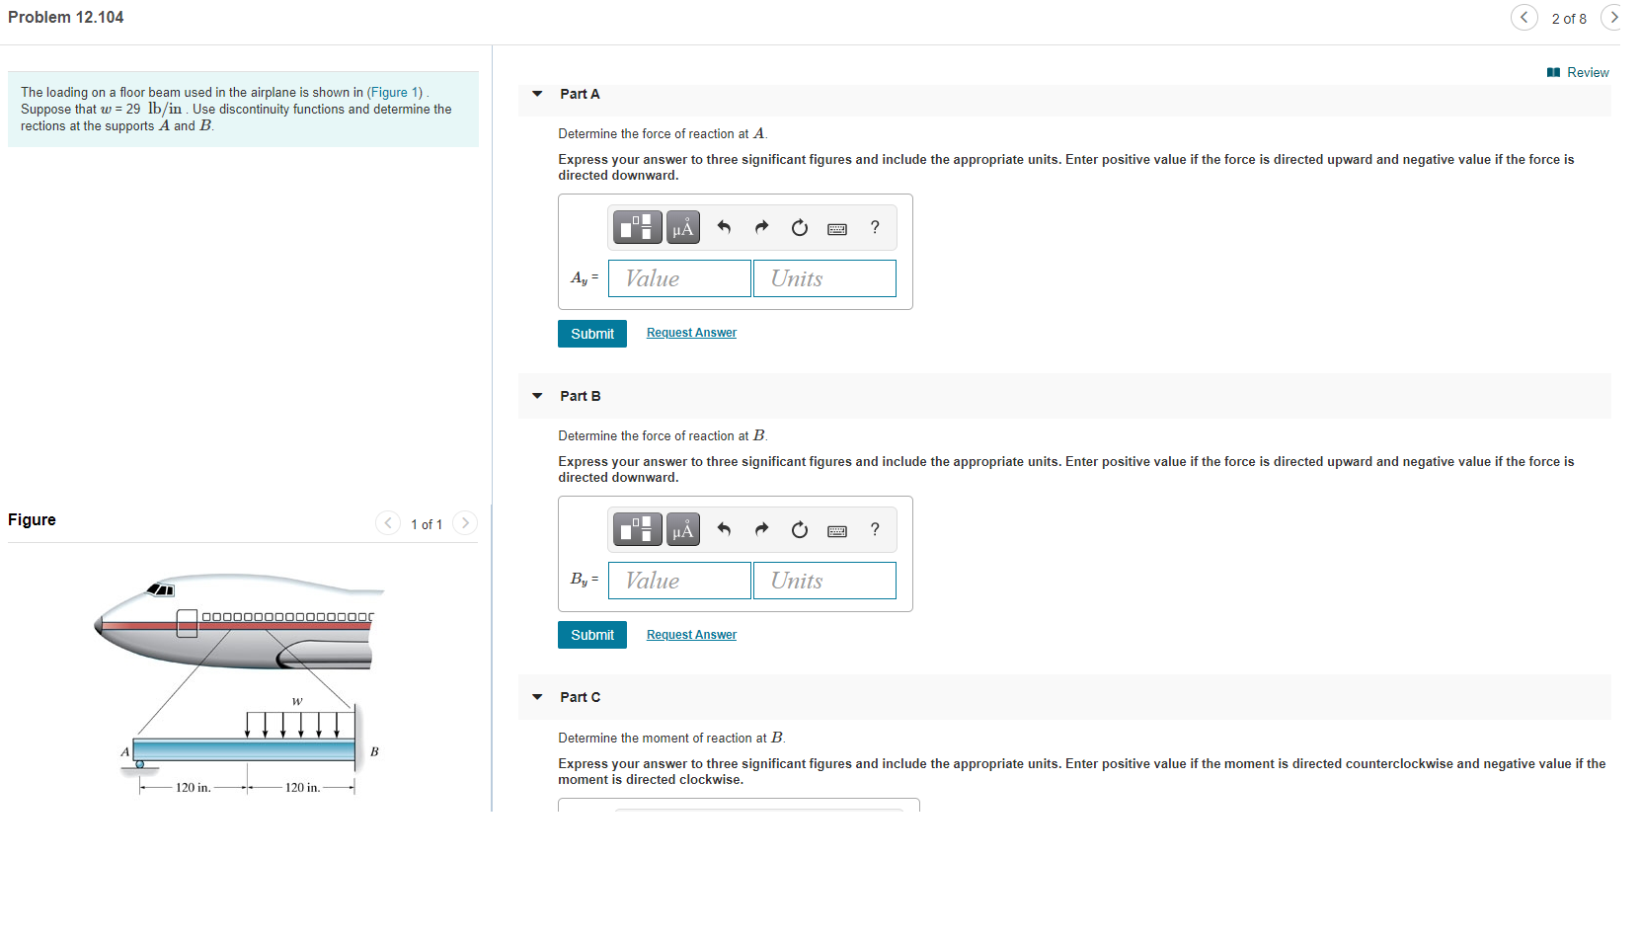This screenshot has width=1640, height=936.
Task: Advance the figure with the next arrow
Action: click(464, 523)
